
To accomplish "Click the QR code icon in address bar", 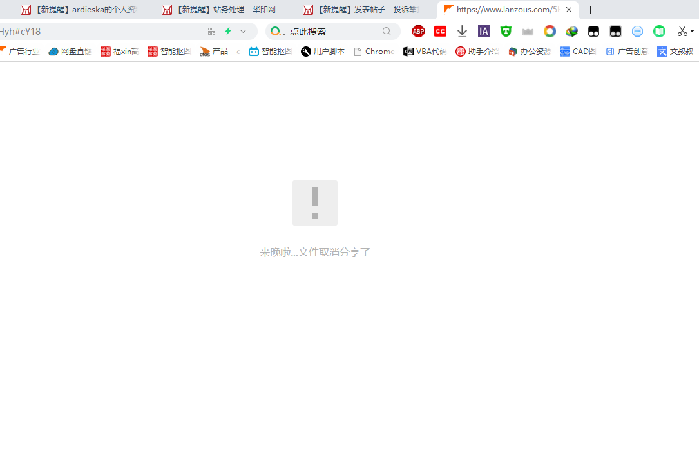I will (211, 31).
